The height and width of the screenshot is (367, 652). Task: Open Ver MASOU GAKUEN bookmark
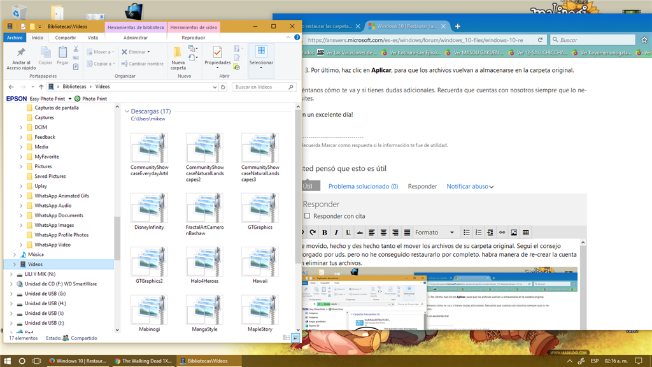pos(474,52)
